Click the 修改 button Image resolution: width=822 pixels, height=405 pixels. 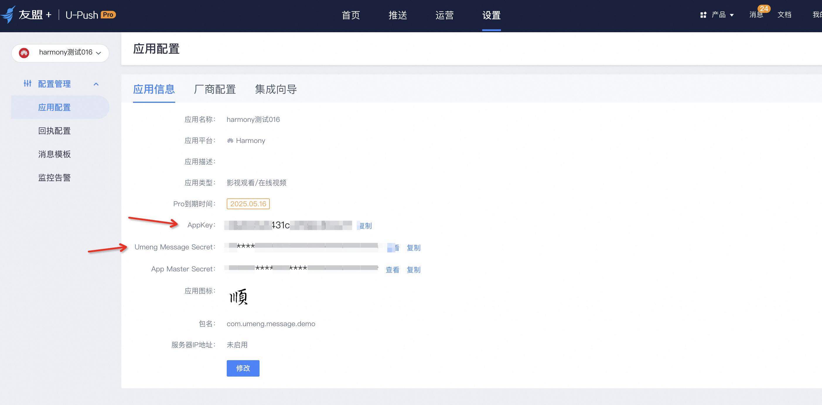click(243, 368)
